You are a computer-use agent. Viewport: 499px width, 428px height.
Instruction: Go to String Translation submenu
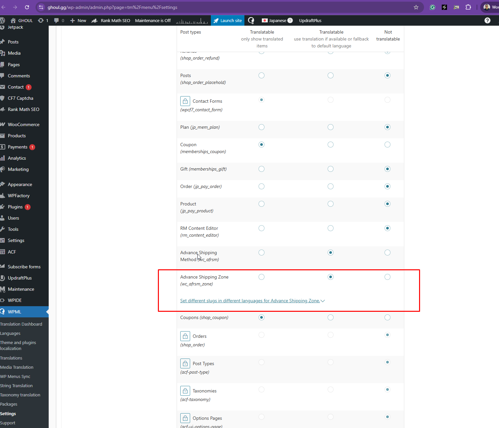click(16, 386)
